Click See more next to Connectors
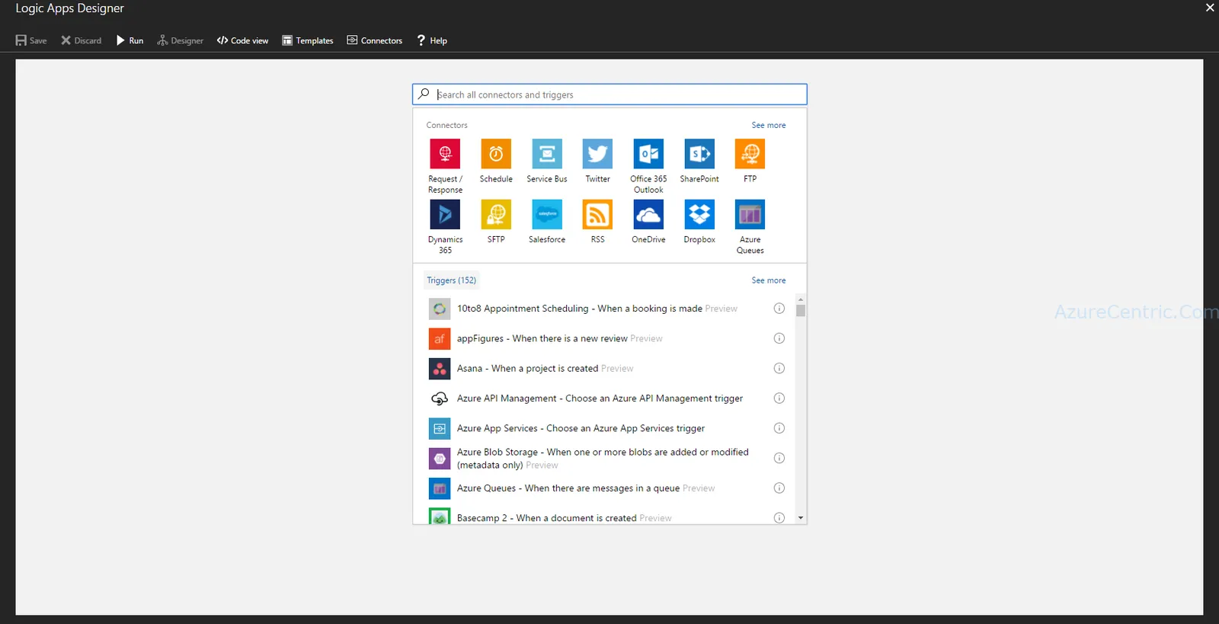Image resolution: width=1219 pixels, height=624 pixels. coord(768,125)
